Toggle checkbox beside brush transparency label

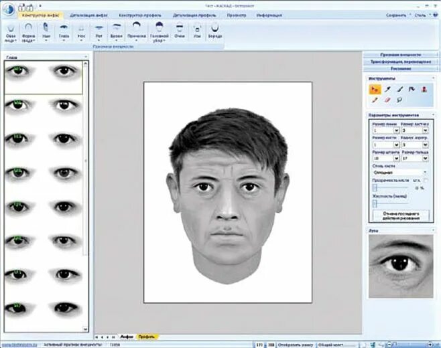(x=425, y=180)
